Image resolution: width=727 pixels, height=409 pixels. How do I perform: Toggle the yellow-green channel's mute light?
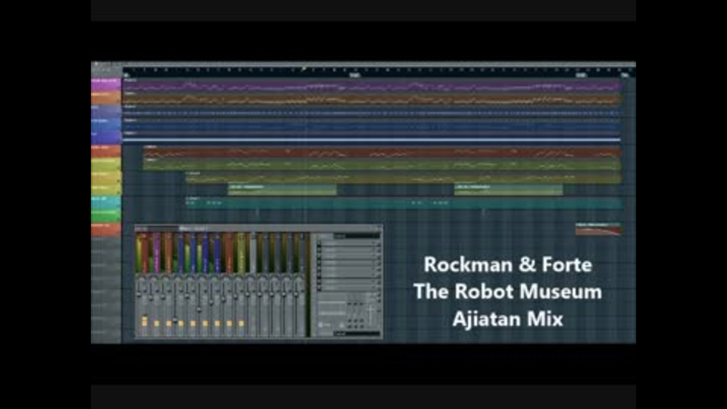(242, 323)
